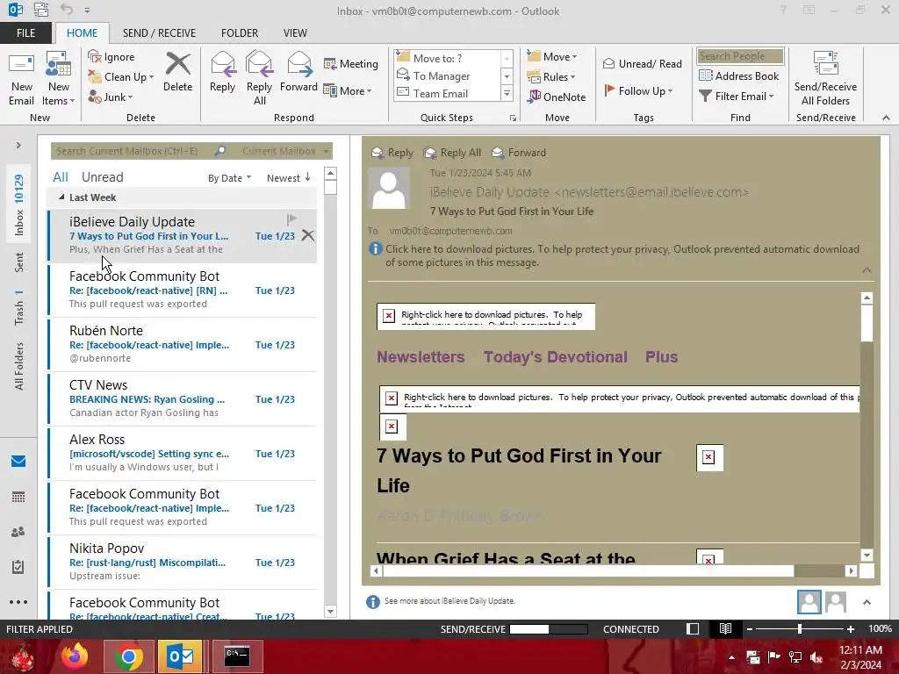This screenshot has width=899, height=674.
Task: Open the Filter Email dropdown
Action: coord(737,97)
